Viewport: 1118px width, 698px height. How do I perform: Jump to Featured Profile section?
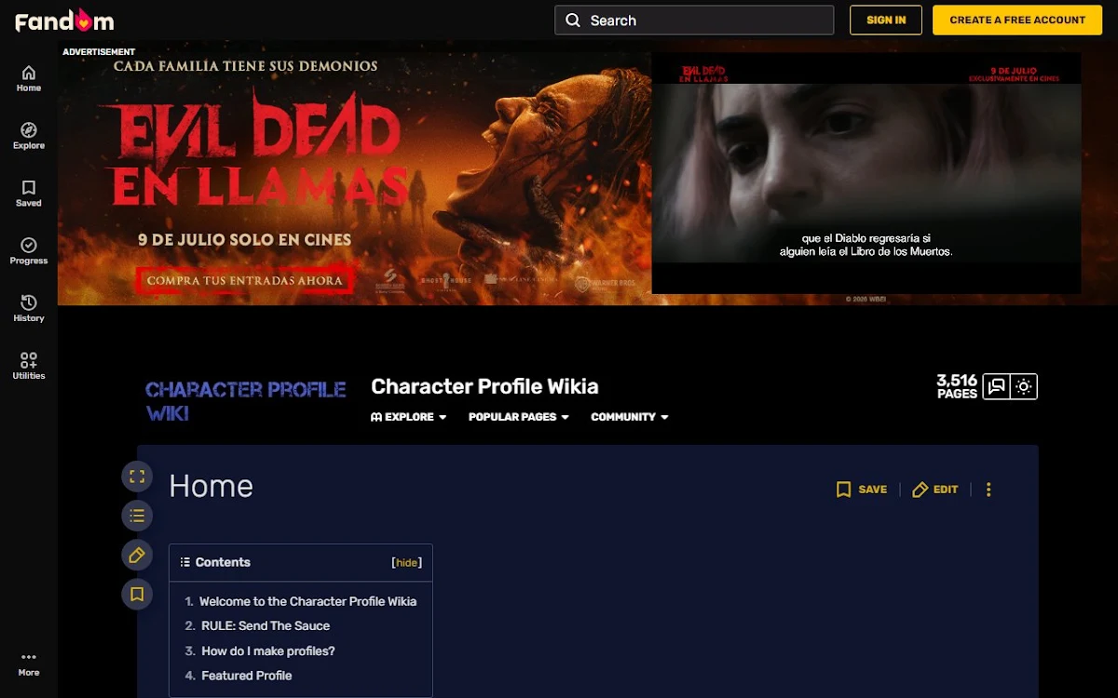pos(247,676)
